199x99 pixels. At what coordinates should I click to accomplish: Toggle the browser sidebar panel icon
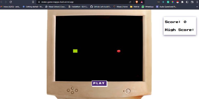click(x=187, y=2)
